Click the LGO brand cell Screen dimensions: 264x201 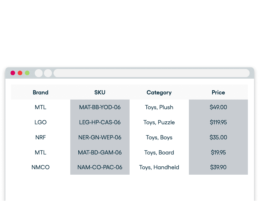pos(41,122)
